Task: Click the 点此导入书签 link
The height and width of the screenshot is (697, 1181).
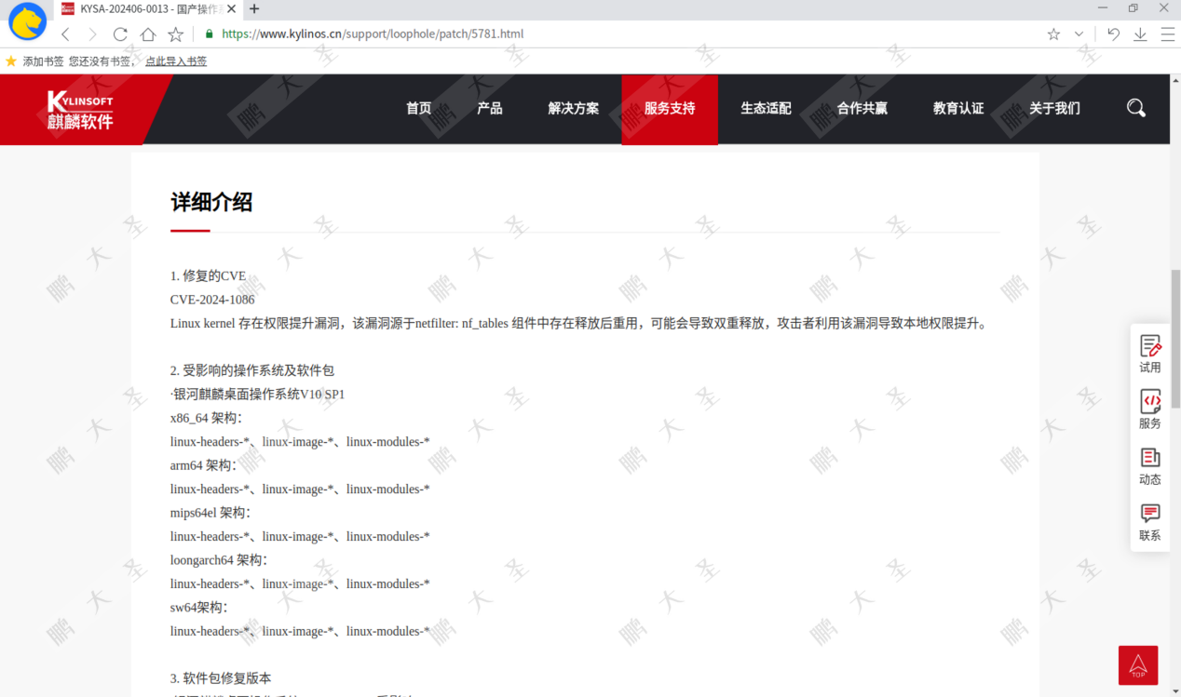Action: point(176,61)
